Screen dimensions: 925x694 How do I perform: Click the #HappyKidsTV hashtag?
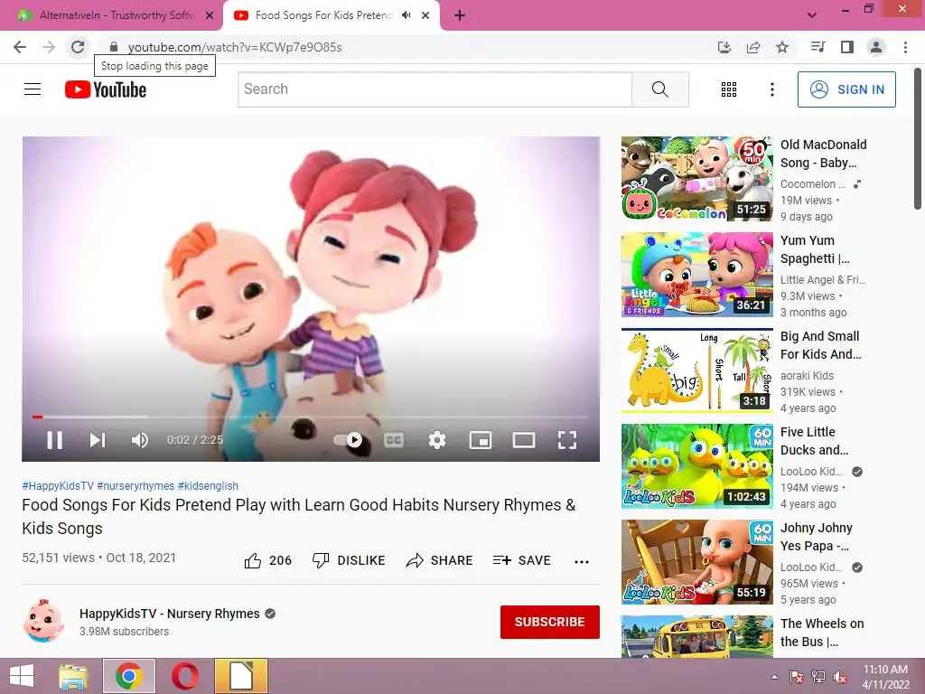(58, 485)
